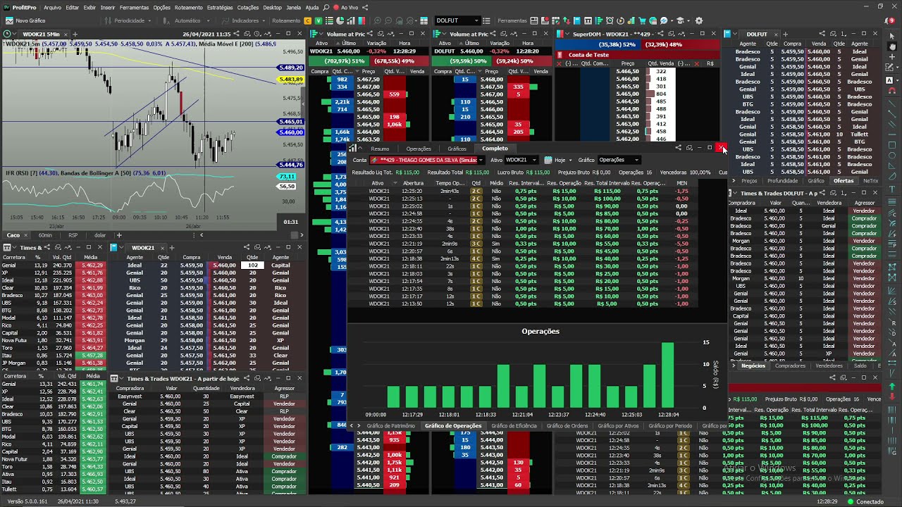Screen dimensions: 902x507
Task: Open the Ferramentas menu
Action: [134, 8]
